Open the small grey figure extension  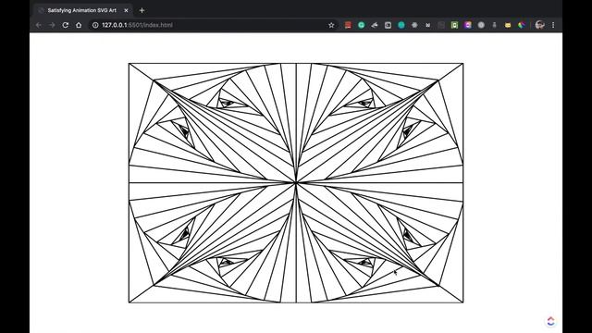[494, 25]
